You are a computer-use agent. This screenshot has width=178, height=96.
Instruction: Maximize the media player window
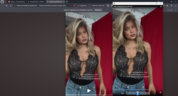(x=156, y=3)
